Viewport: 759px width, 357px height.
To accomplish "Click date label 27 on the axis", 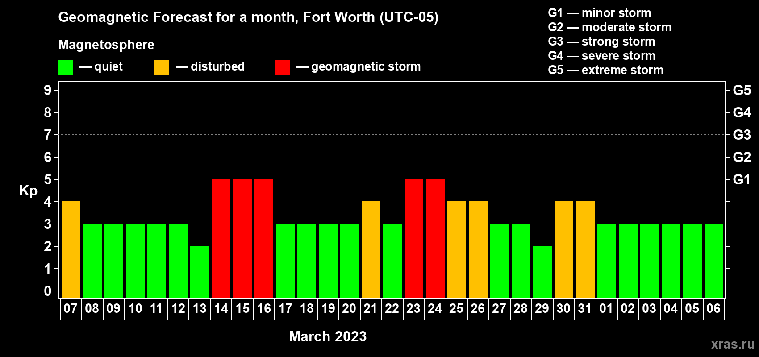I will click(499, 309).
